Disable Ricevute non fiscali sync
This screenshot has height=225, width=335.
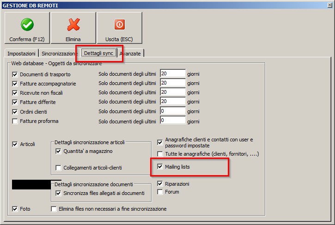click(x=15, y=93)
